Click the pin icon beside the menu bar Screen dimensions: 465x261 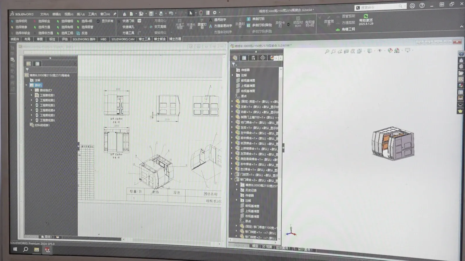115,14
